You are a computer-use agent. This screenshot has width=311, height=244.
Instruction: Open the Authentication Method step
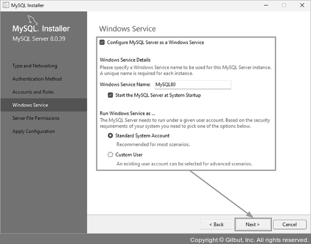pos(37,79)
